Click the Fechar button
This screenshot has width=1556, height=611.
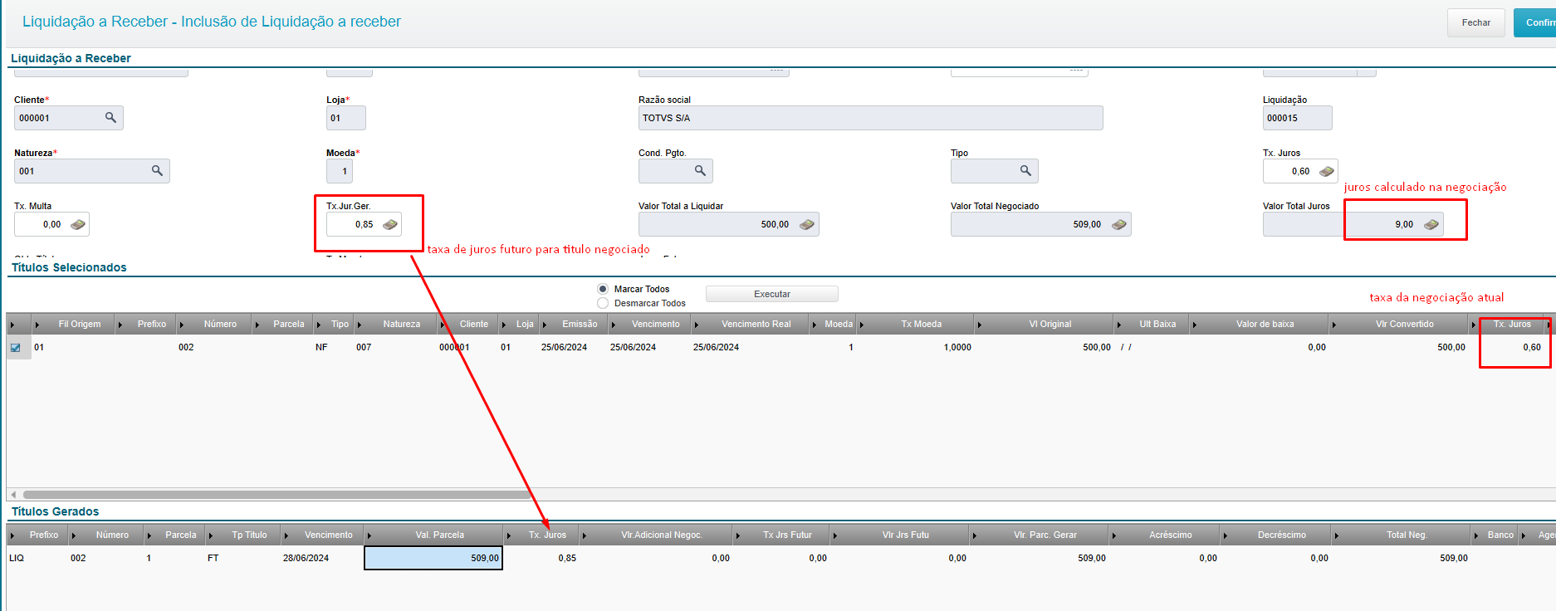coord(1475,22)
